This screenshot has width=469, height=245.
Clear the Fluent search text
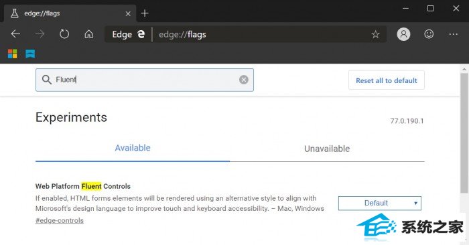pyautogui.click(x=243, y=80)
